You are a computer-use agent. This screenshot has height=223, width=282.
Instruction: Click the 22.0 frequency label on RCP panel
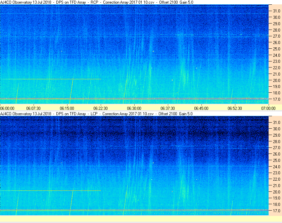pos(277,68)
